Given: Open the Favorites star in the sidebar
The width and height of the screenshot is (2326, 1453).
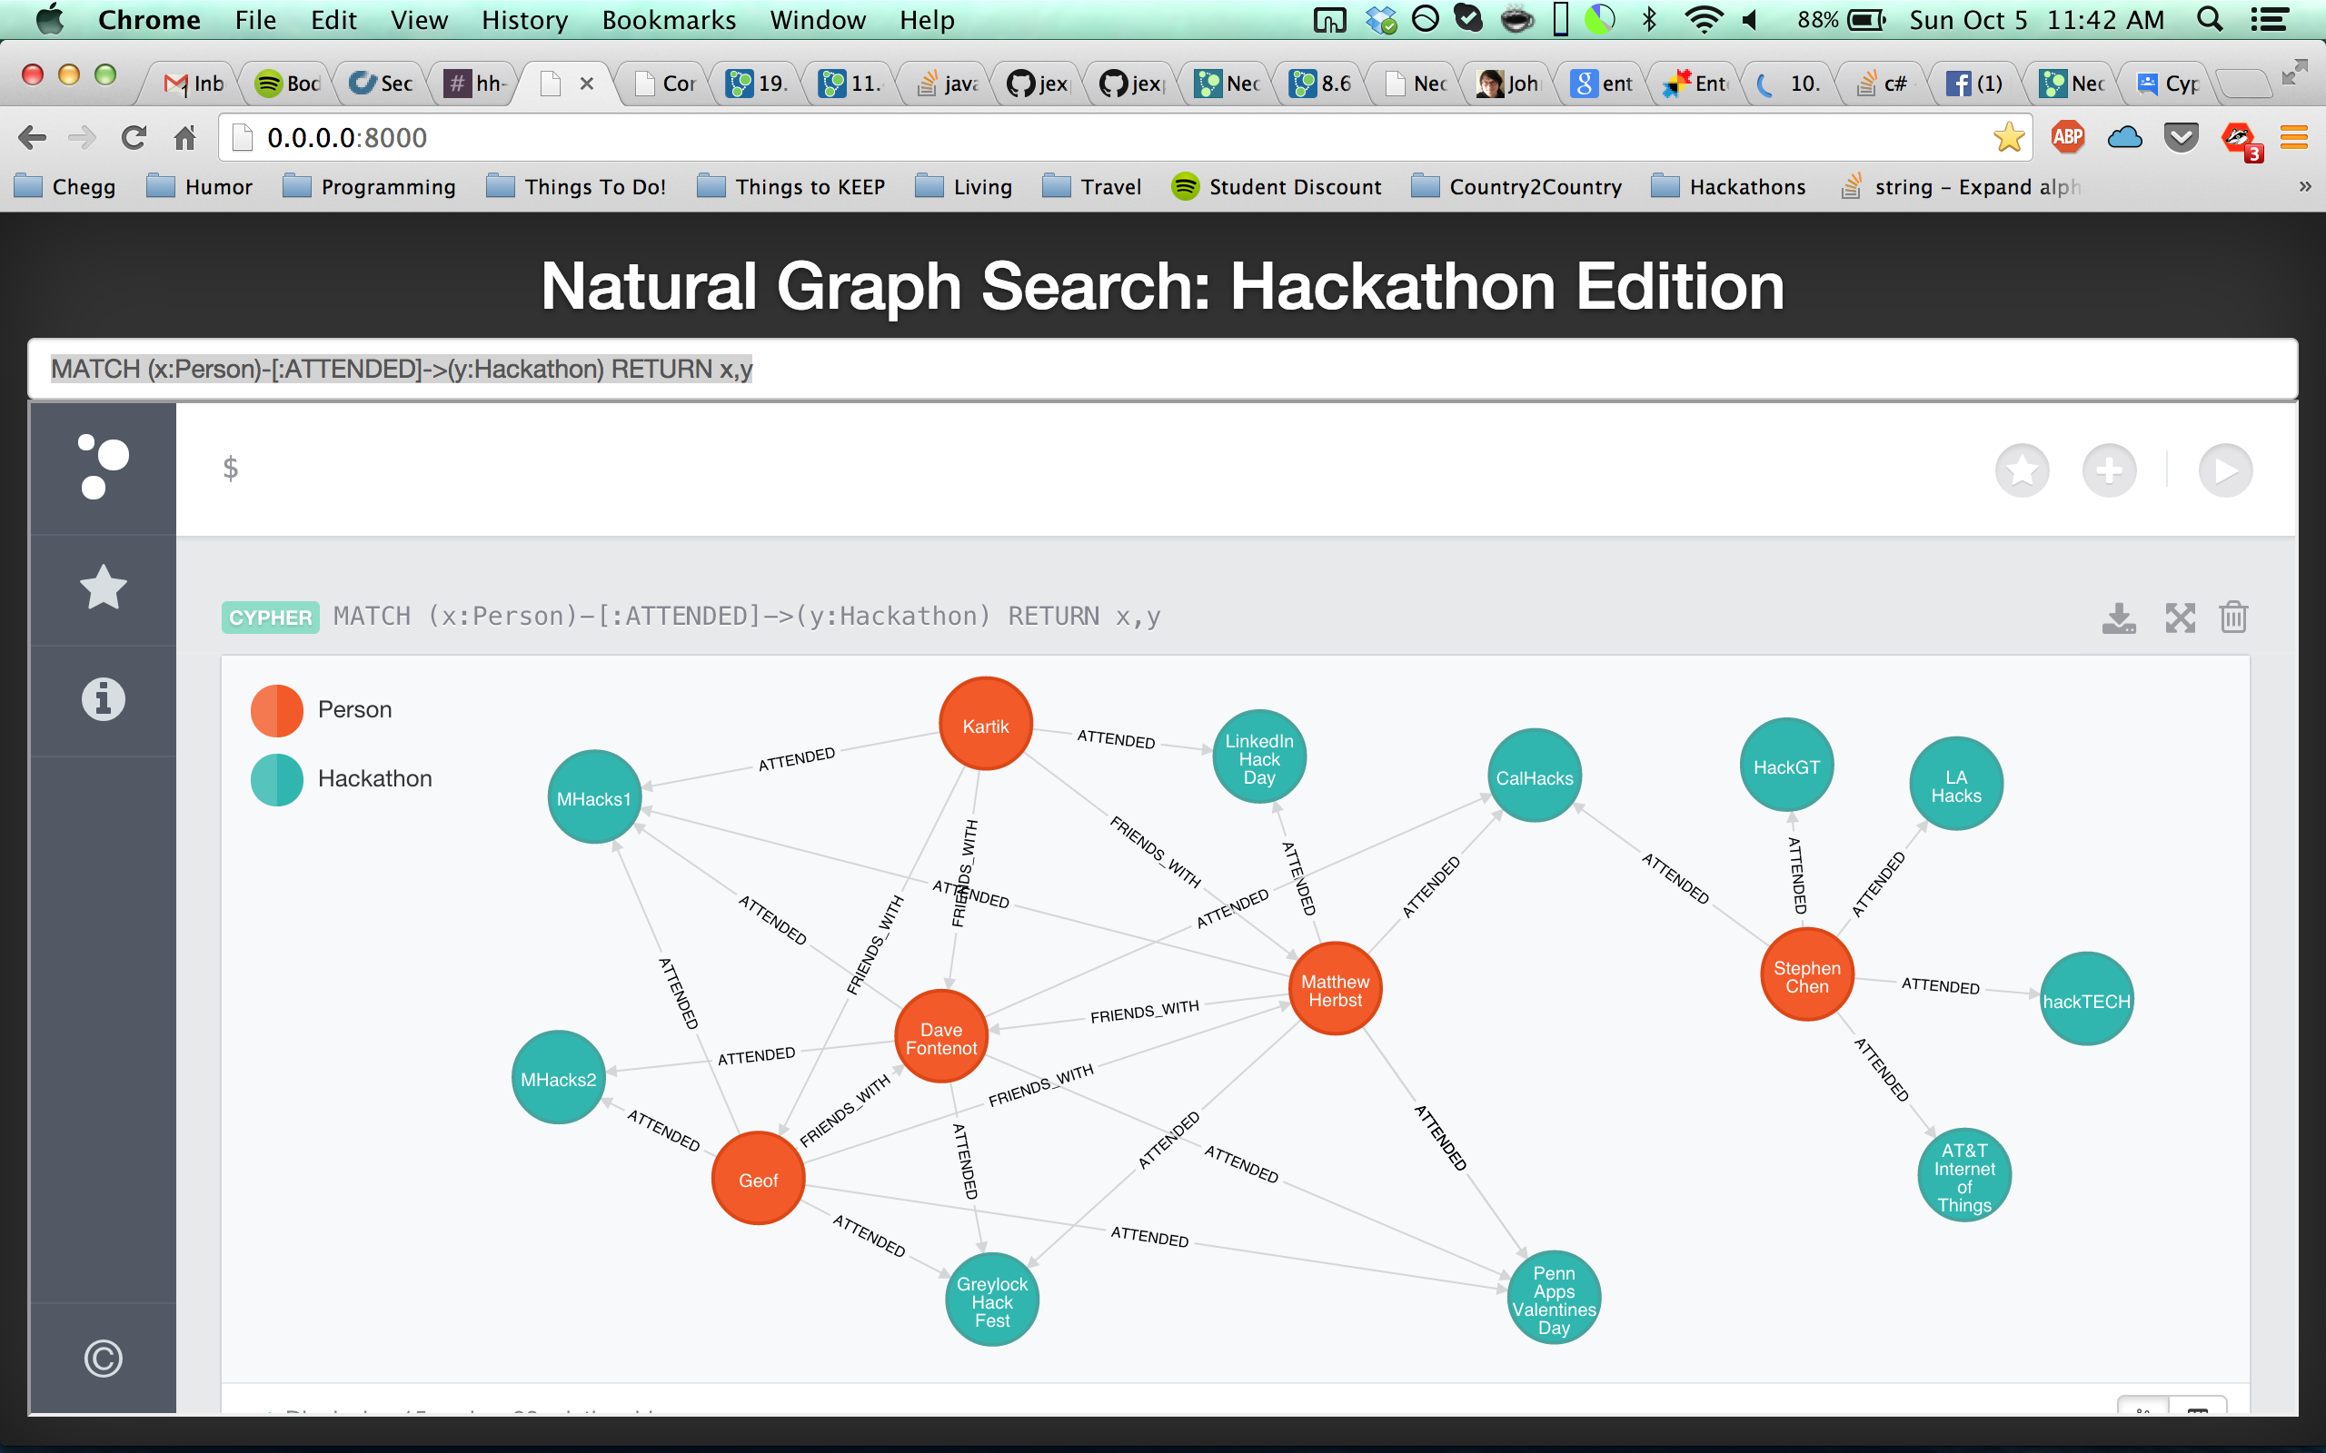Looking at the screenshot, I should click(x=103, y=588).
